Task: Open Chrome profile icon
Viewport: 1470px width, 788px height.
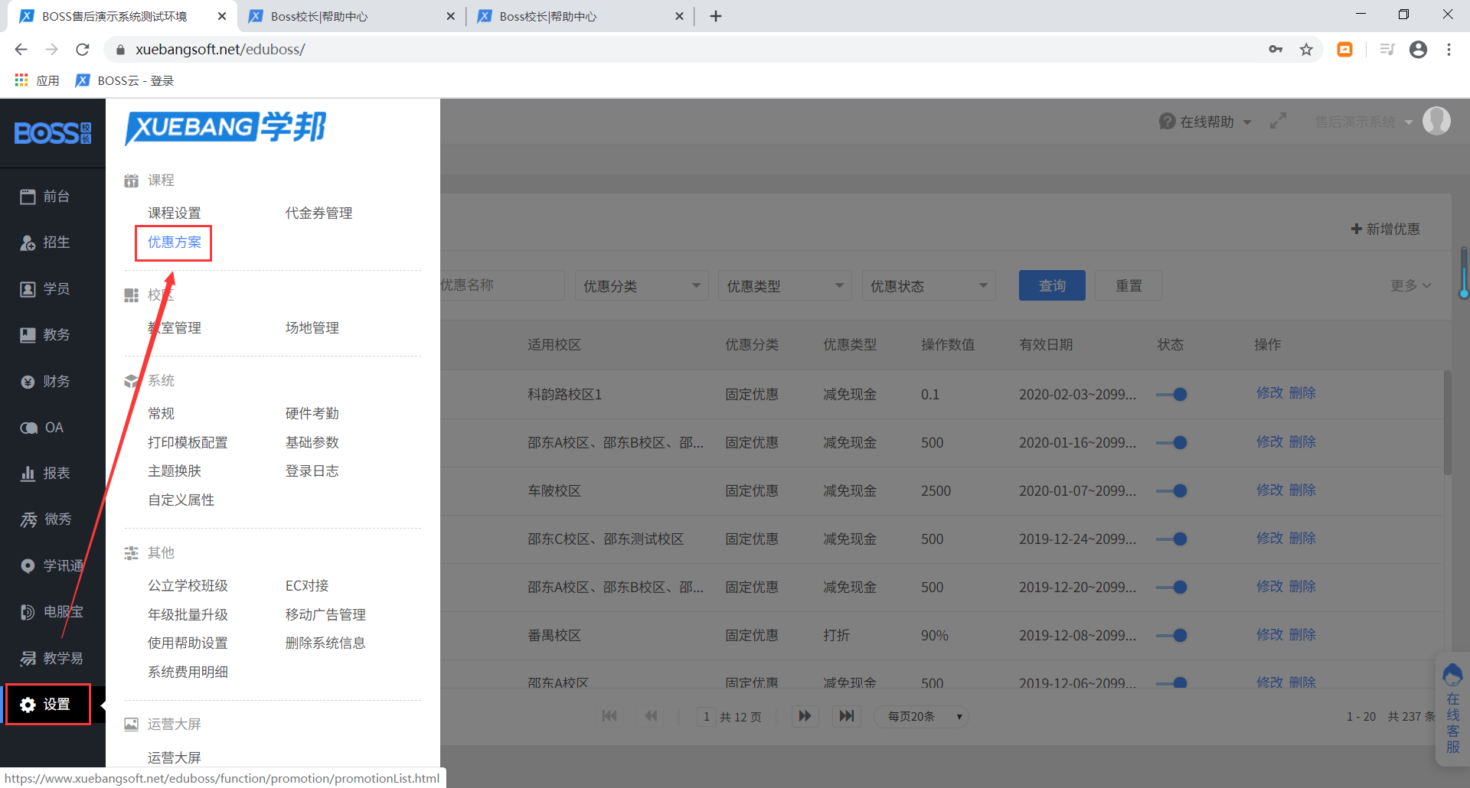Action: 1418,50
